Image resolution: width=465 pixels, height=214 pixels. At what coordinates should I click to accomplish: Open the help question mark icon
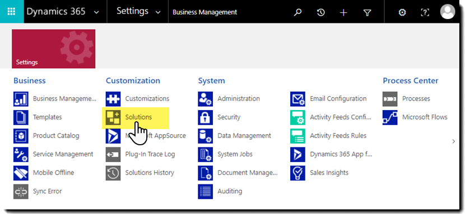[425, 12]
